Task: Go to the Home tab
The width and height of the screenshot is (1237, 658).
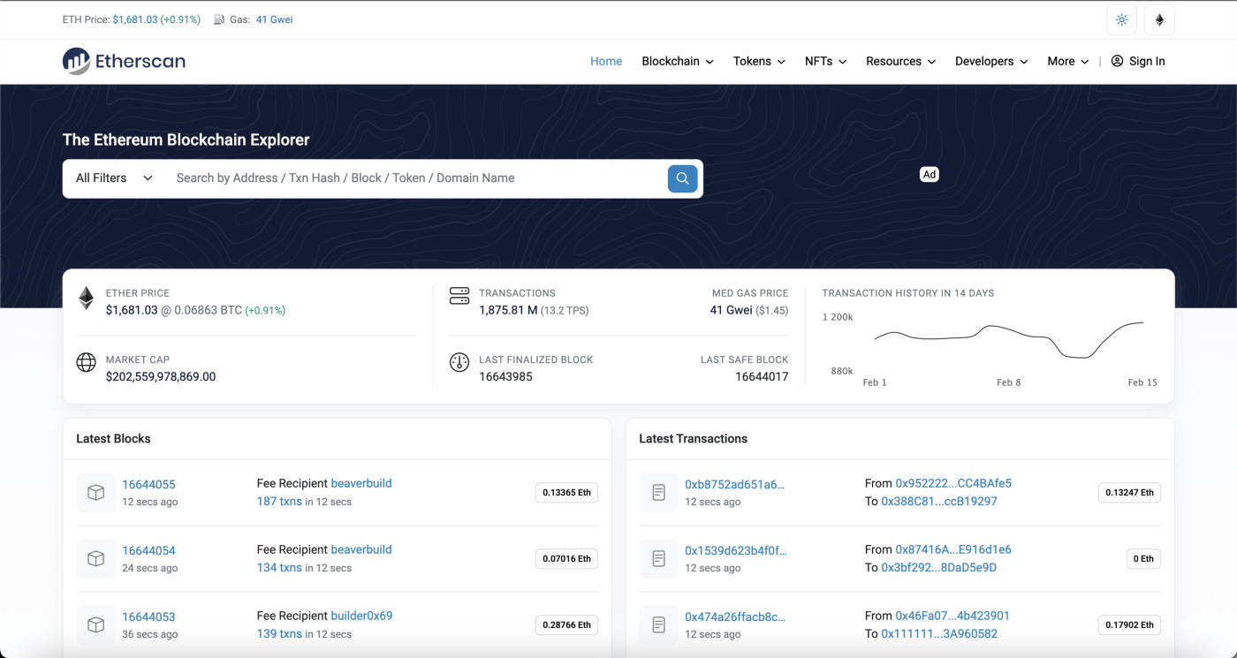Action: point(606,61)
